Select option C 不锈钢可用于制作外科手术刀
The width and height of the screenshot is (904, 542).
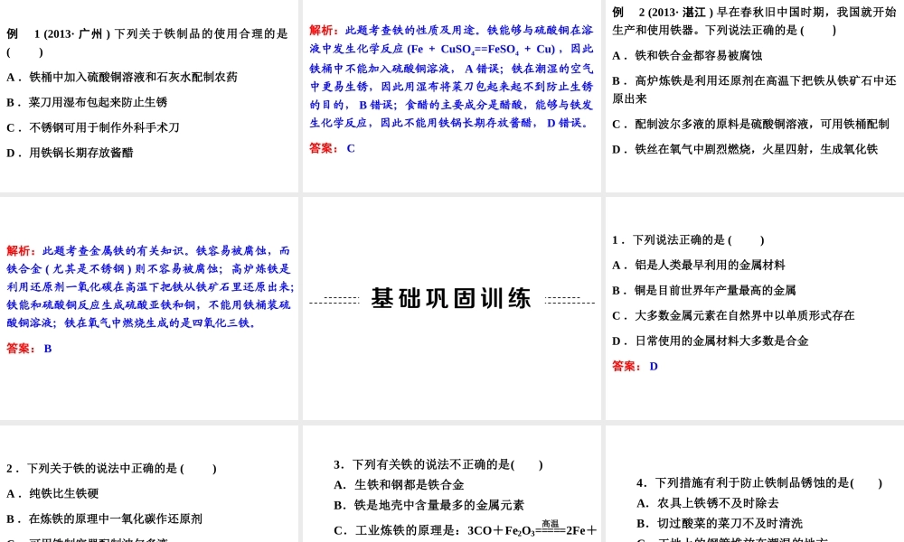93,127
